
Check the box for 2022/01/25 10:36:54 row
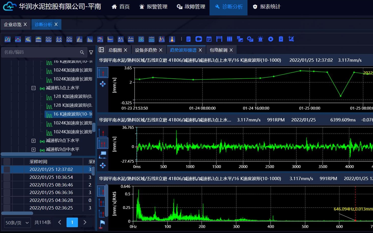pyautogui.click(x=7, y=177)
